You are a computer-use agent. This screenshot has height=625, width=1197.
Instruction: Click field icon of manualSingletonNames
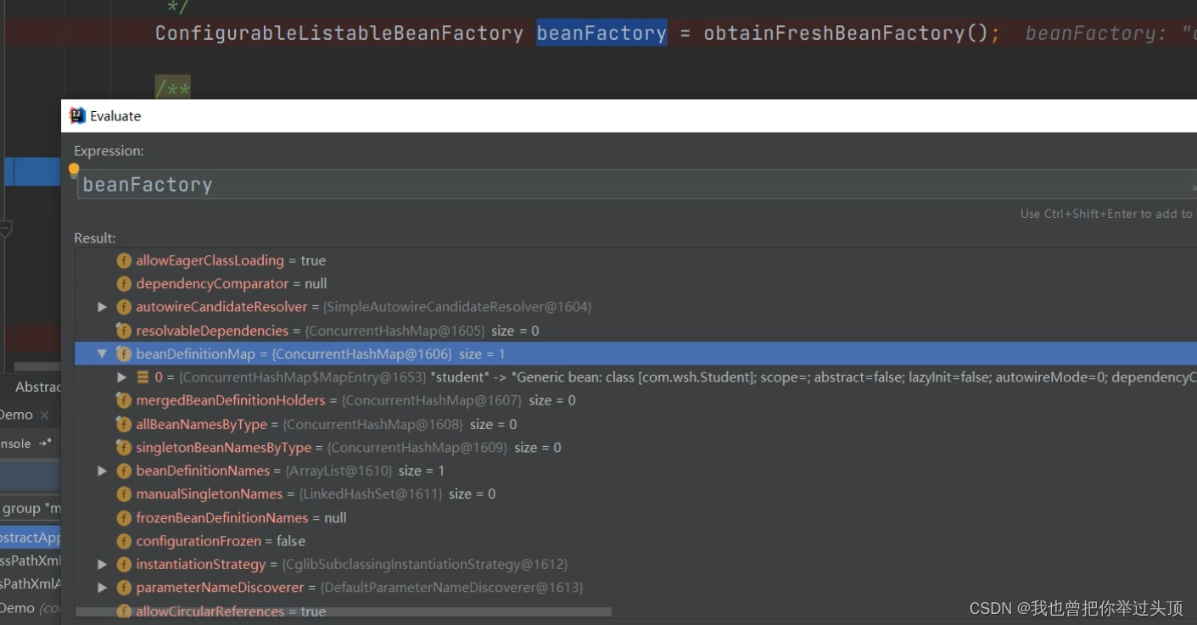pyautogui.click(x=124, y=494)
